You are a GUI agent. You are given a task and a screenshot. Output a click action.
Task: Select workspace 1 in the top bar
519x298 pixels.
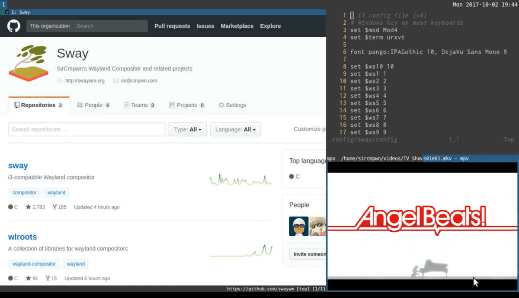click(4, 4)
